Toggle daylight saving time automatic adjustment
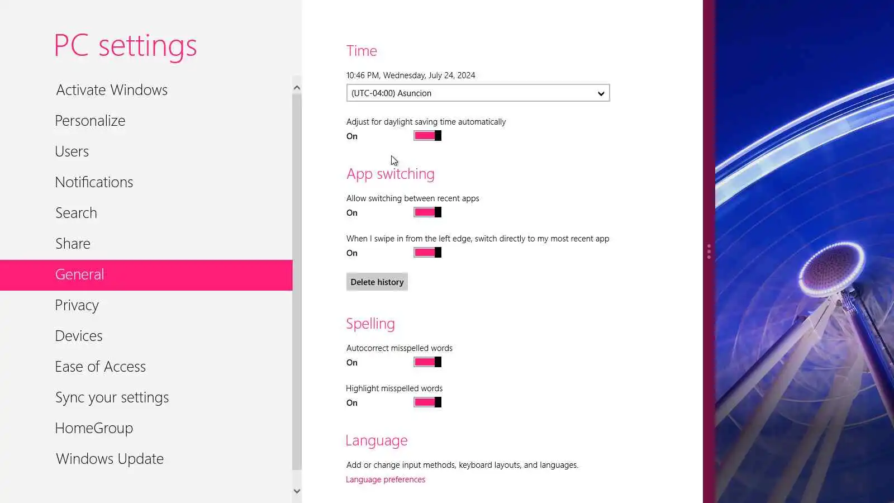 427,136
